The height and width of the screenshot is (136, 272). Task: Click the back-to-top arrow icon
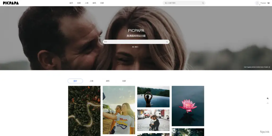(x=267, y=103)
